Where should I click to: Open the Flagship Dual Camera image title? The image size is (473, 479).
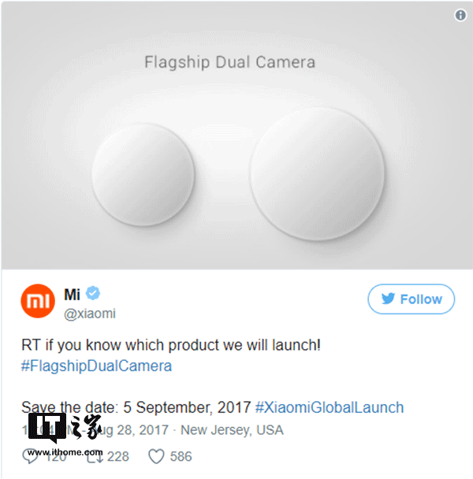(229, 62)
